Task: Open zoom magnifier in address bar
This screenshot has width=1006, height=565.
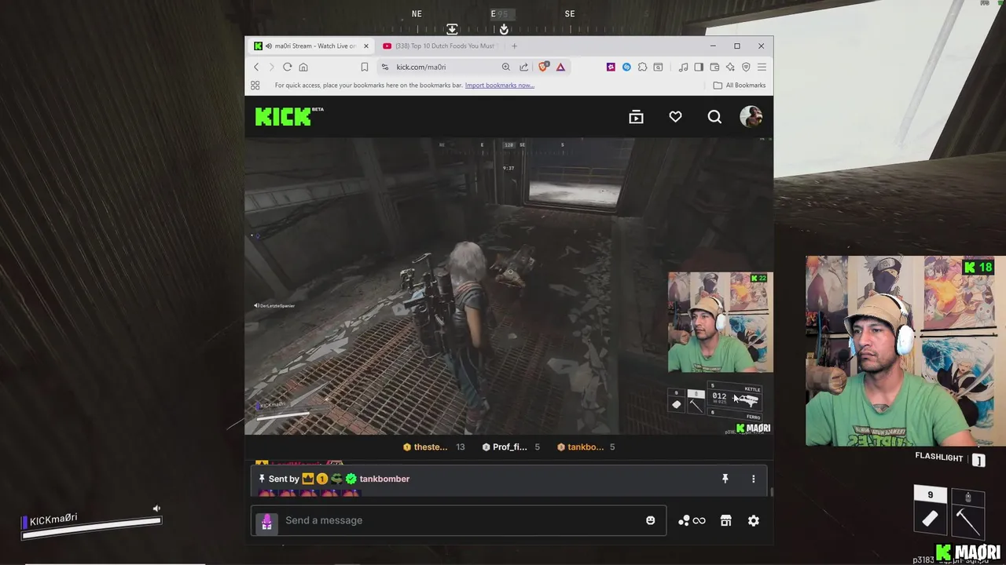Action: click(506, 67)
